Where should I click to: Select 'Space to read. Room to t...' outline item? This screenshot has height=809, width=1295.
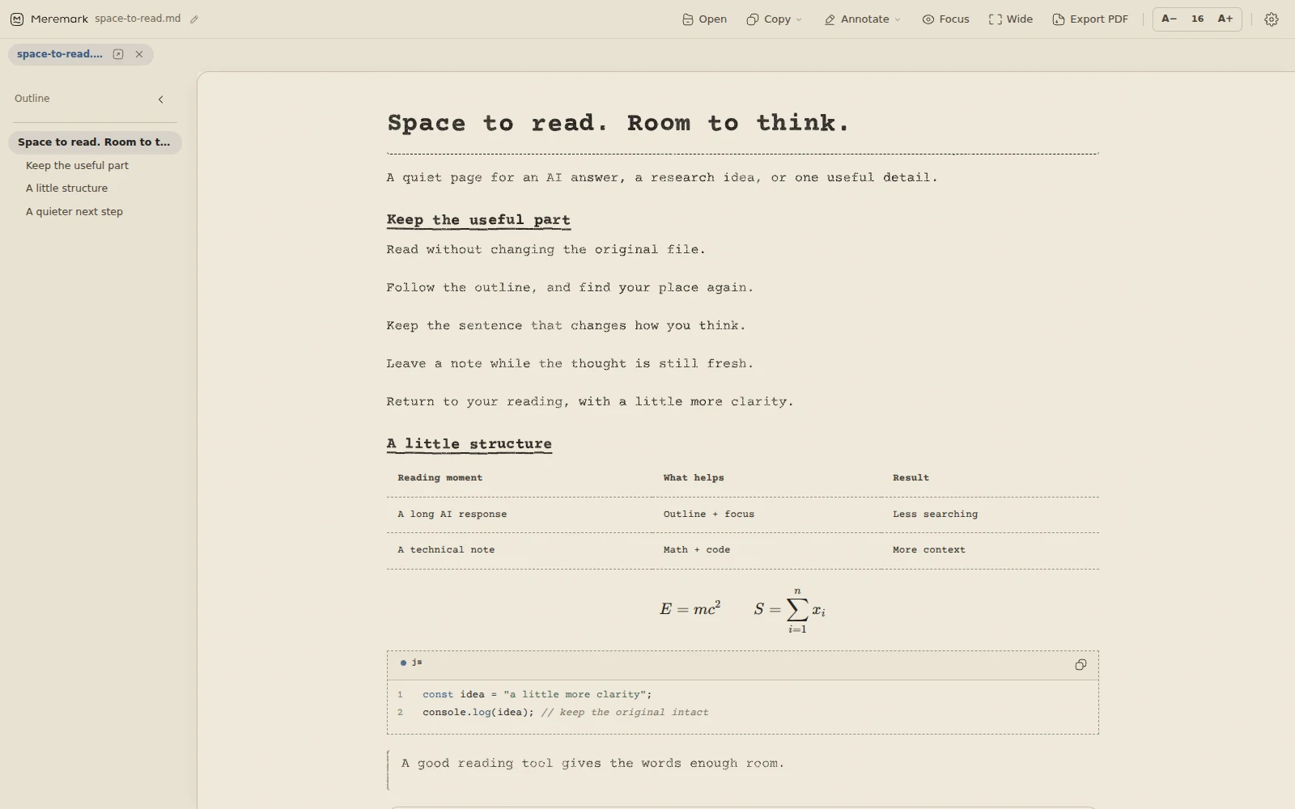[95, 142]
